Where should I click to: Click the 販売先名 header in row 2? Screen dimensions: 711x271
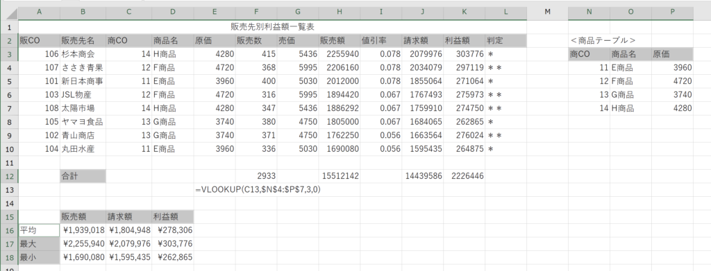(x=83, y=41)
